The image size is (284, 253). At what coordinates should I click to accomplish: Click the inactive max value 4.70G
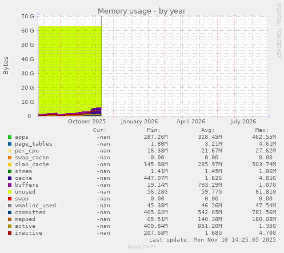(267, 233)
